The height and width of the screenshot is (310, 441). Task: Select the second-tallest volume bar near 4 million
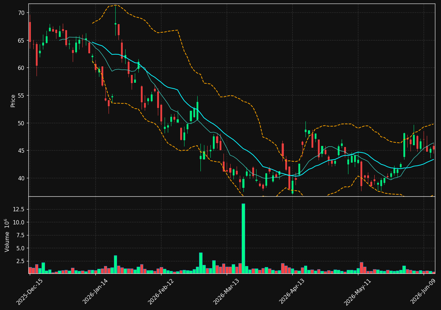click(x=201, y=263)
